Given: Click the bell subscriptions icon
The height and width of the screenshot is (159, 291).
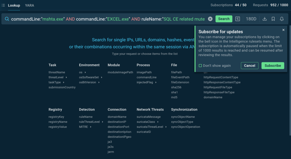Looking at the screenshot, I should (282, 19).
